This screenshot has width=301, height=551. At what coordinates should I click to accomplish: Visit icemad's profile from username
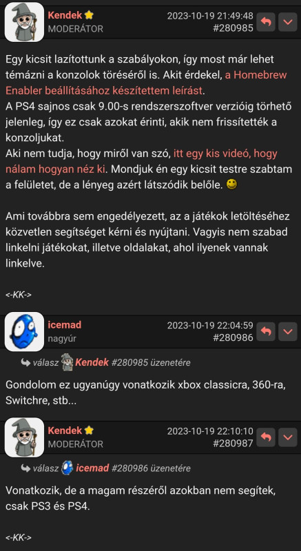(65, 324)
